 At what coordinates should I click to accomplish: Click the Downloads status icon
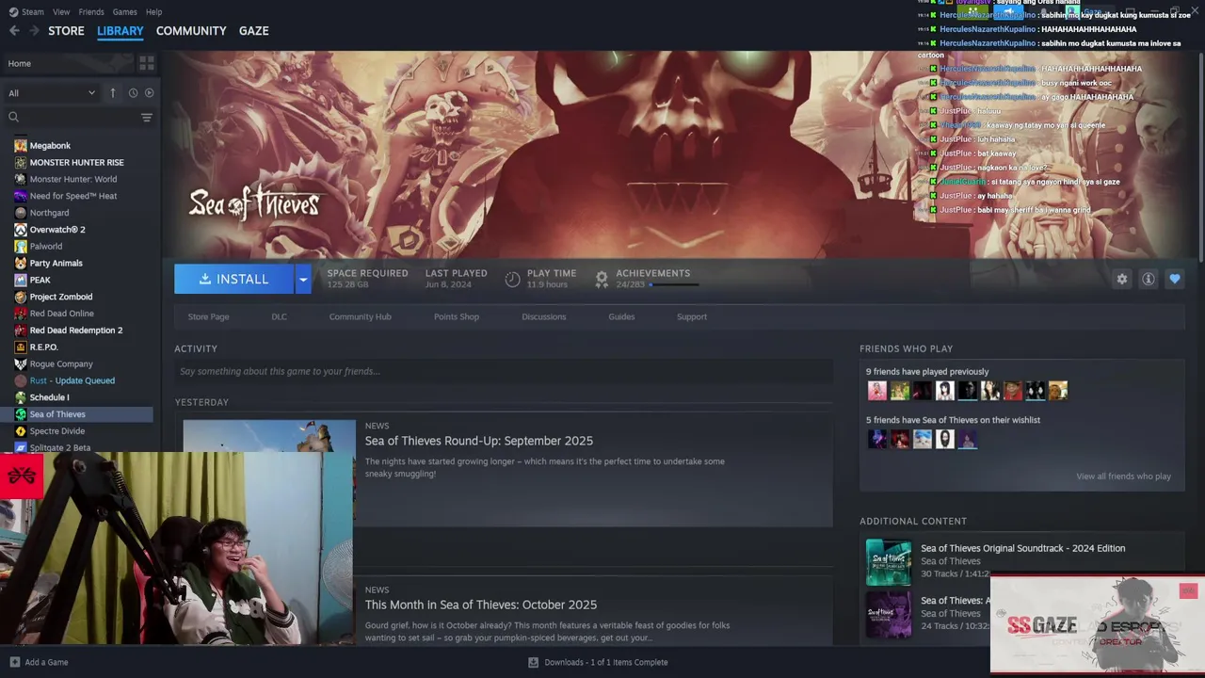pyautogui.click(x=533, y=662)
